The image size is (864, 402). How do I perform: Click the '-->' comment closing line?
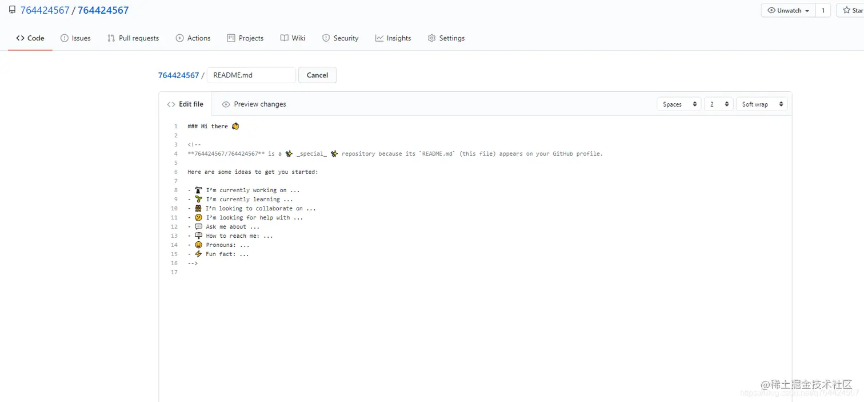click(x=193, y=263)
